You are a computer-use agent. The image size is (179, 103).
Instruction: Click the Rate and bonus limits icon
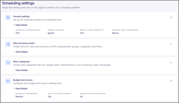(8, 44)
